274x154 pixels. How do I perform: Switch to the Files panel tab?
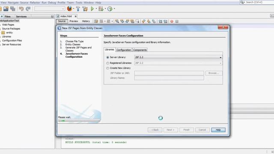[8, 16]
